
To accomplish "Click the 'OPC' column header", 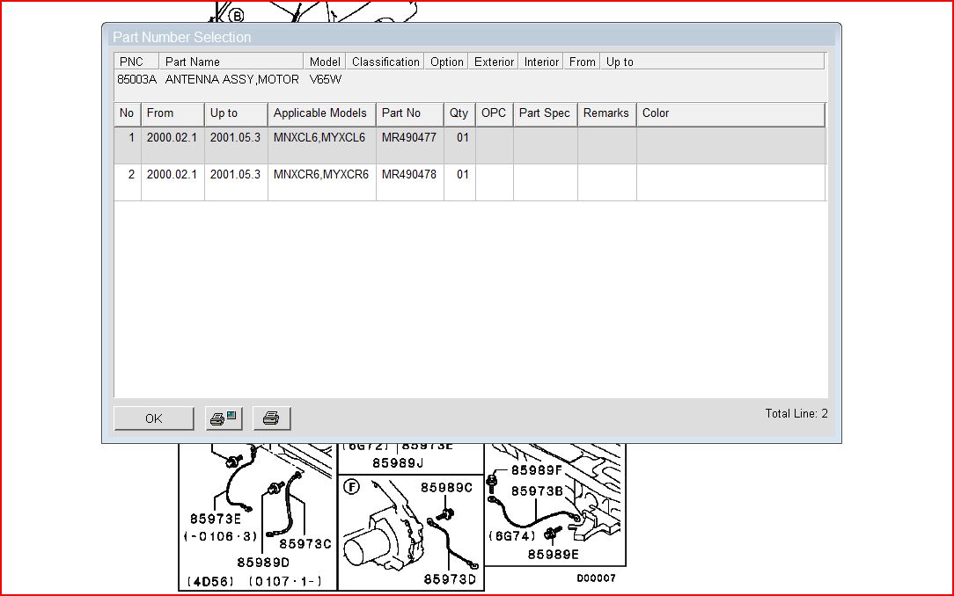I will (x=494, y=113).
